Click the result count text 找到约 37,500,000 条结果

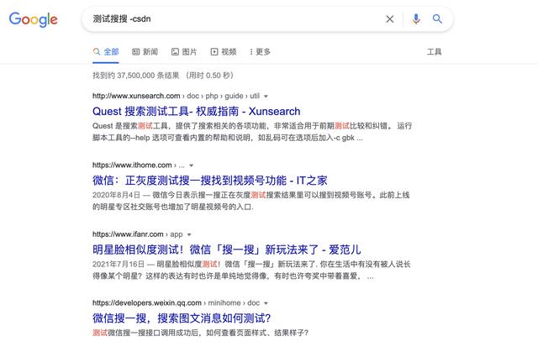coord(136,76)
